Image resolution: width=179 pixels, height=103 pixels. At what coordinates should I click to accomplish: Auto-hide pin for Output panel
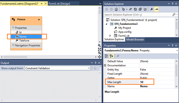point(95,63)
